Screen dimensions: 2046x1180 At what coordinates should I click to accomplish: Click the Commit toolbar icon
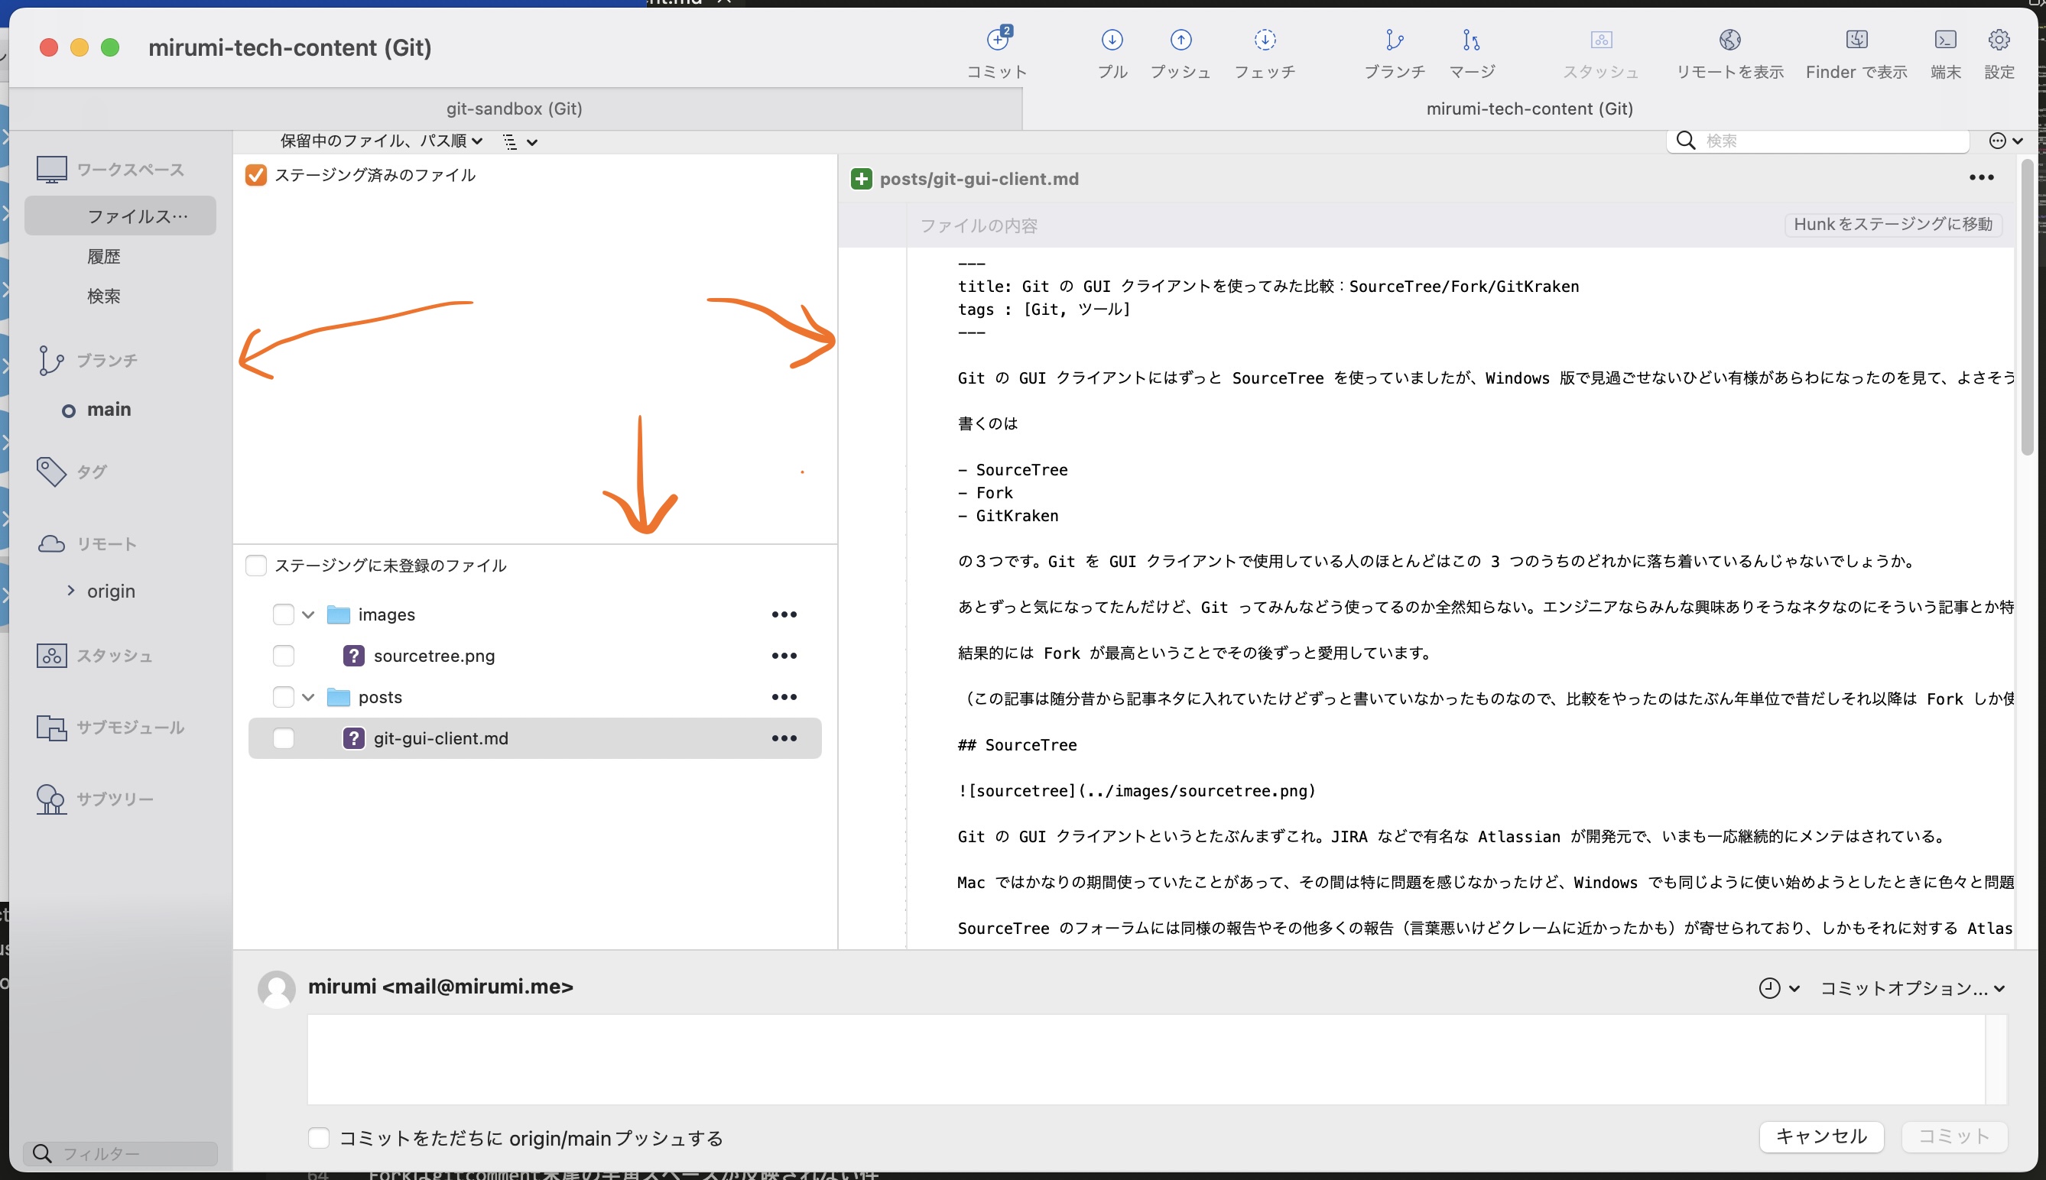coord(998,41)
